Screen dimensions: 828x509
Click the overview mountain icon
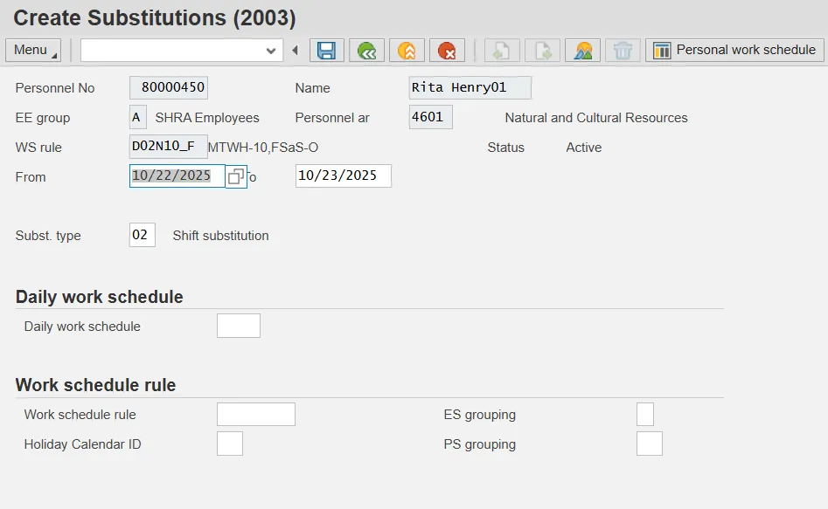click(582, 51)
